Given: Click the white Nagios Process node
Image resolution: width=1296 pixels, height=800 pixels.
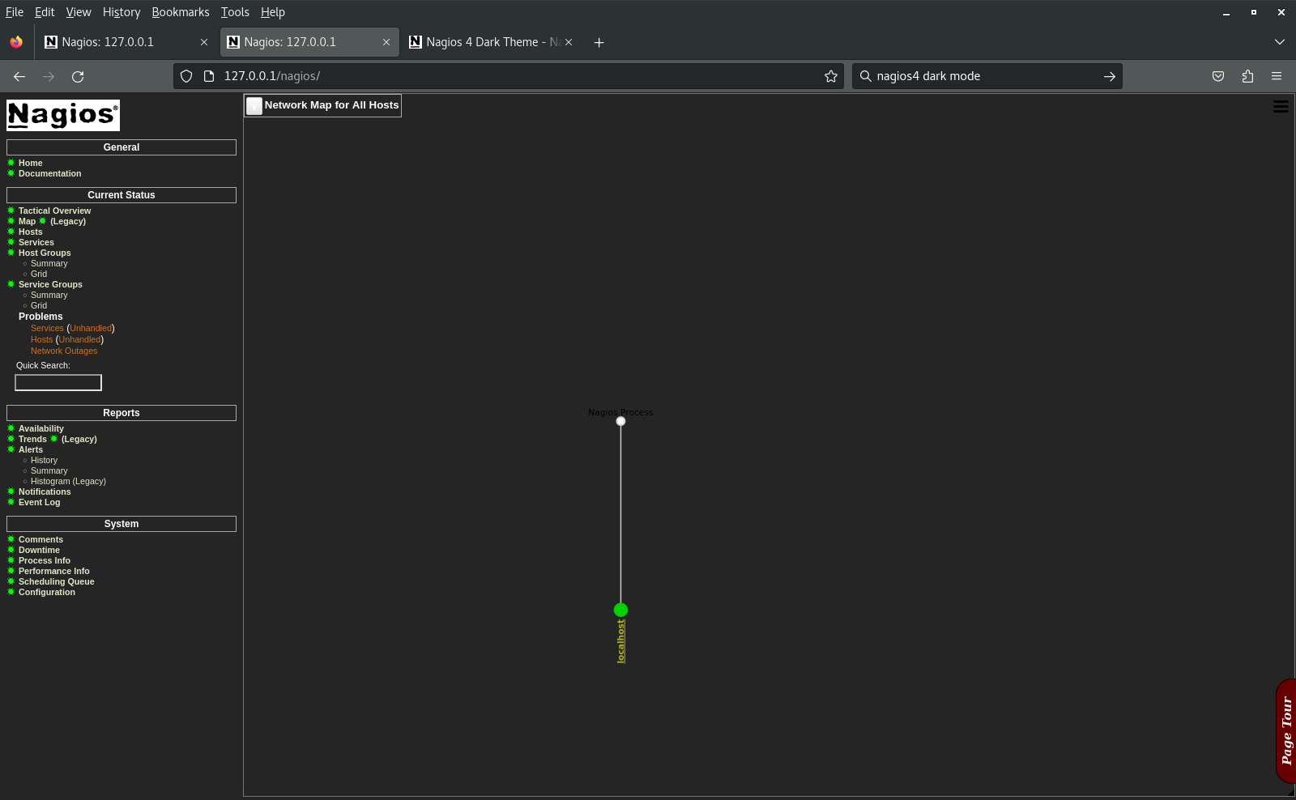Looking at the screenshot, I should [620, 421].
